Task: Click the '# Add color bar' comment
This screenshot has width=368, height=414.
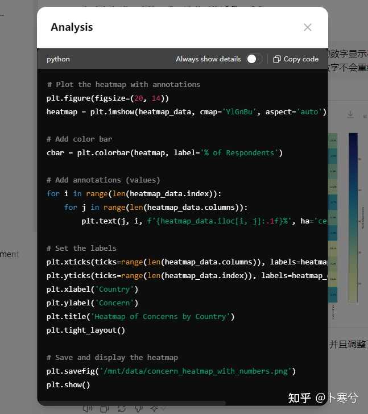Action: [x=80, y=139]
